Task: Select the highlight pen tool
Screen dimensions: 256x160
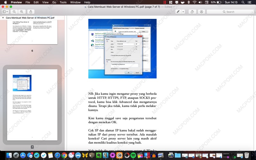Action: (x=178, y=12)
